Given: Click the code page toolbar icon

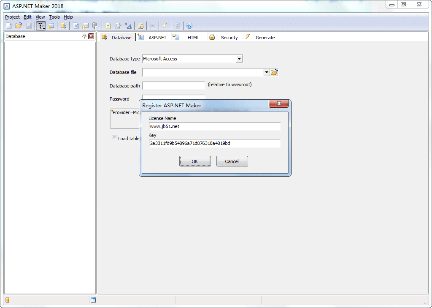Looking at the screenshot, I should tap(76, 26).
